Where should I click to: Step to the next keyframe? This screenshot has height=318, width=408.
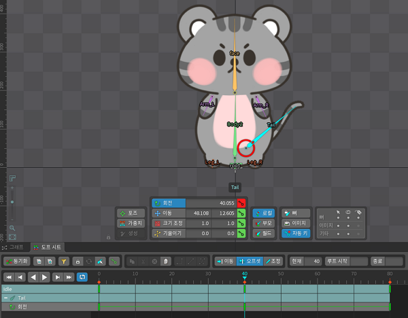58,277
